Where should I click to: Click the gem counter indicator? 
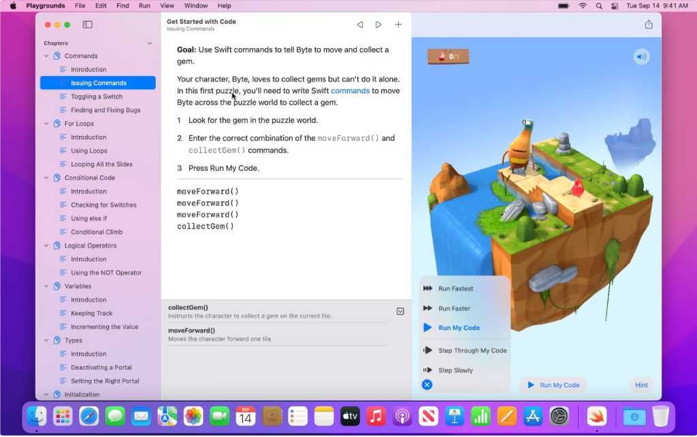448,56
